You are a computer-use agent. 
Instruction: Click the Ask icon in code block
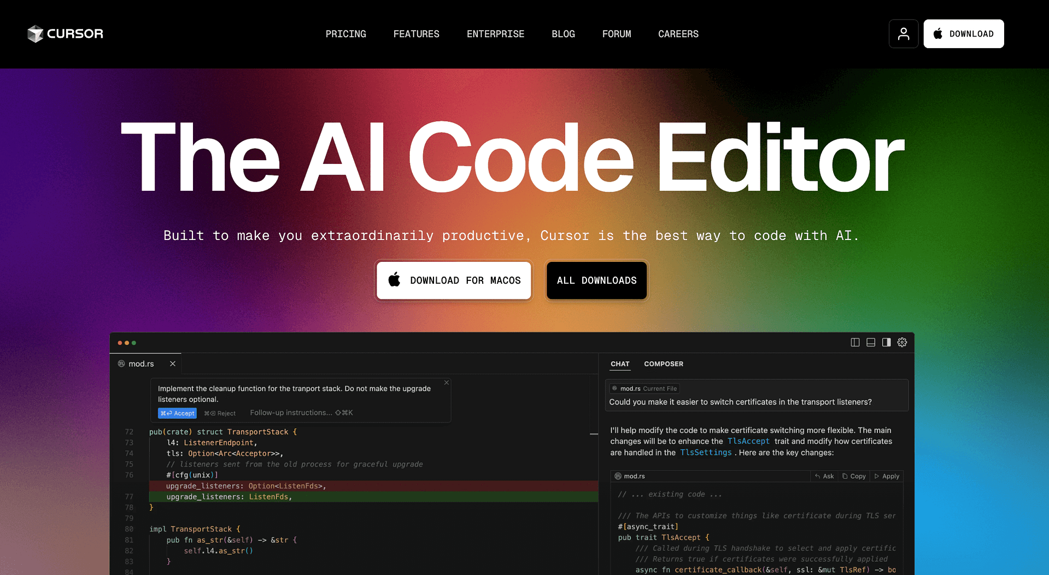(x=824, y=476)
